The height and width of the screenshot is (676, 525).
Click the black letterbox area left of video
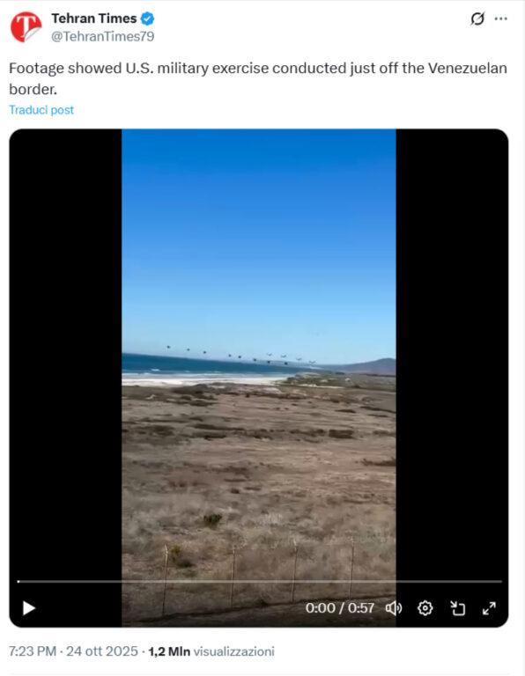tap(65, 354)
